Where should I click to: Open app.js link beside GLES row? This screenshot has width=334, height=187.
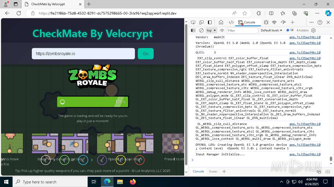[305, 52]
